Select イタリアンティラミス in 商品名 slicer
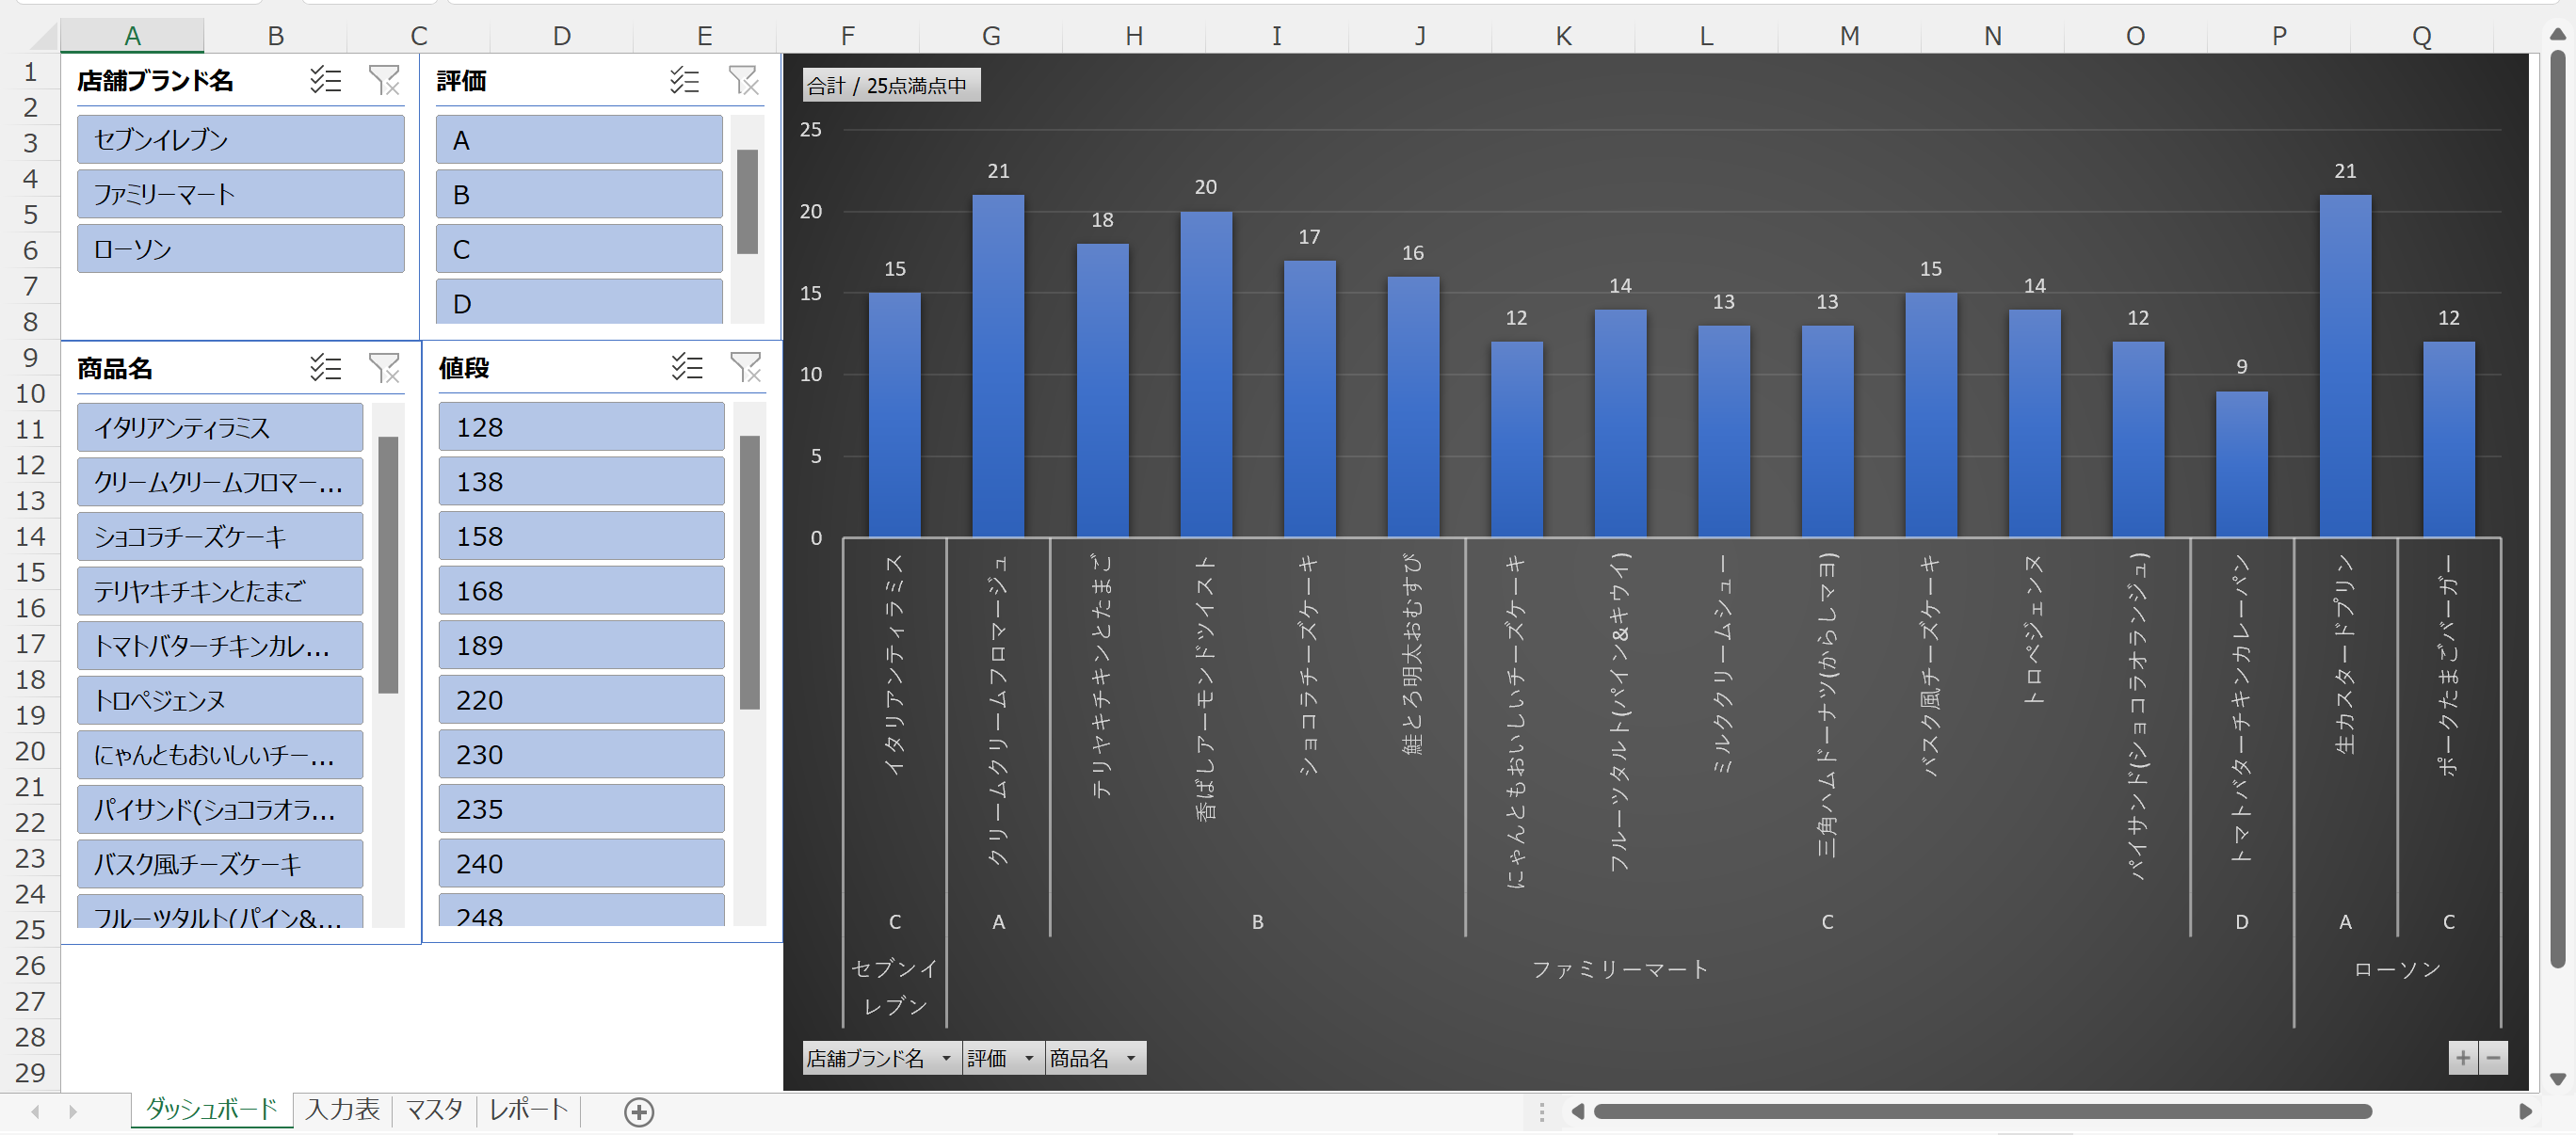2576x1135 pixels. tap(220, 427)
